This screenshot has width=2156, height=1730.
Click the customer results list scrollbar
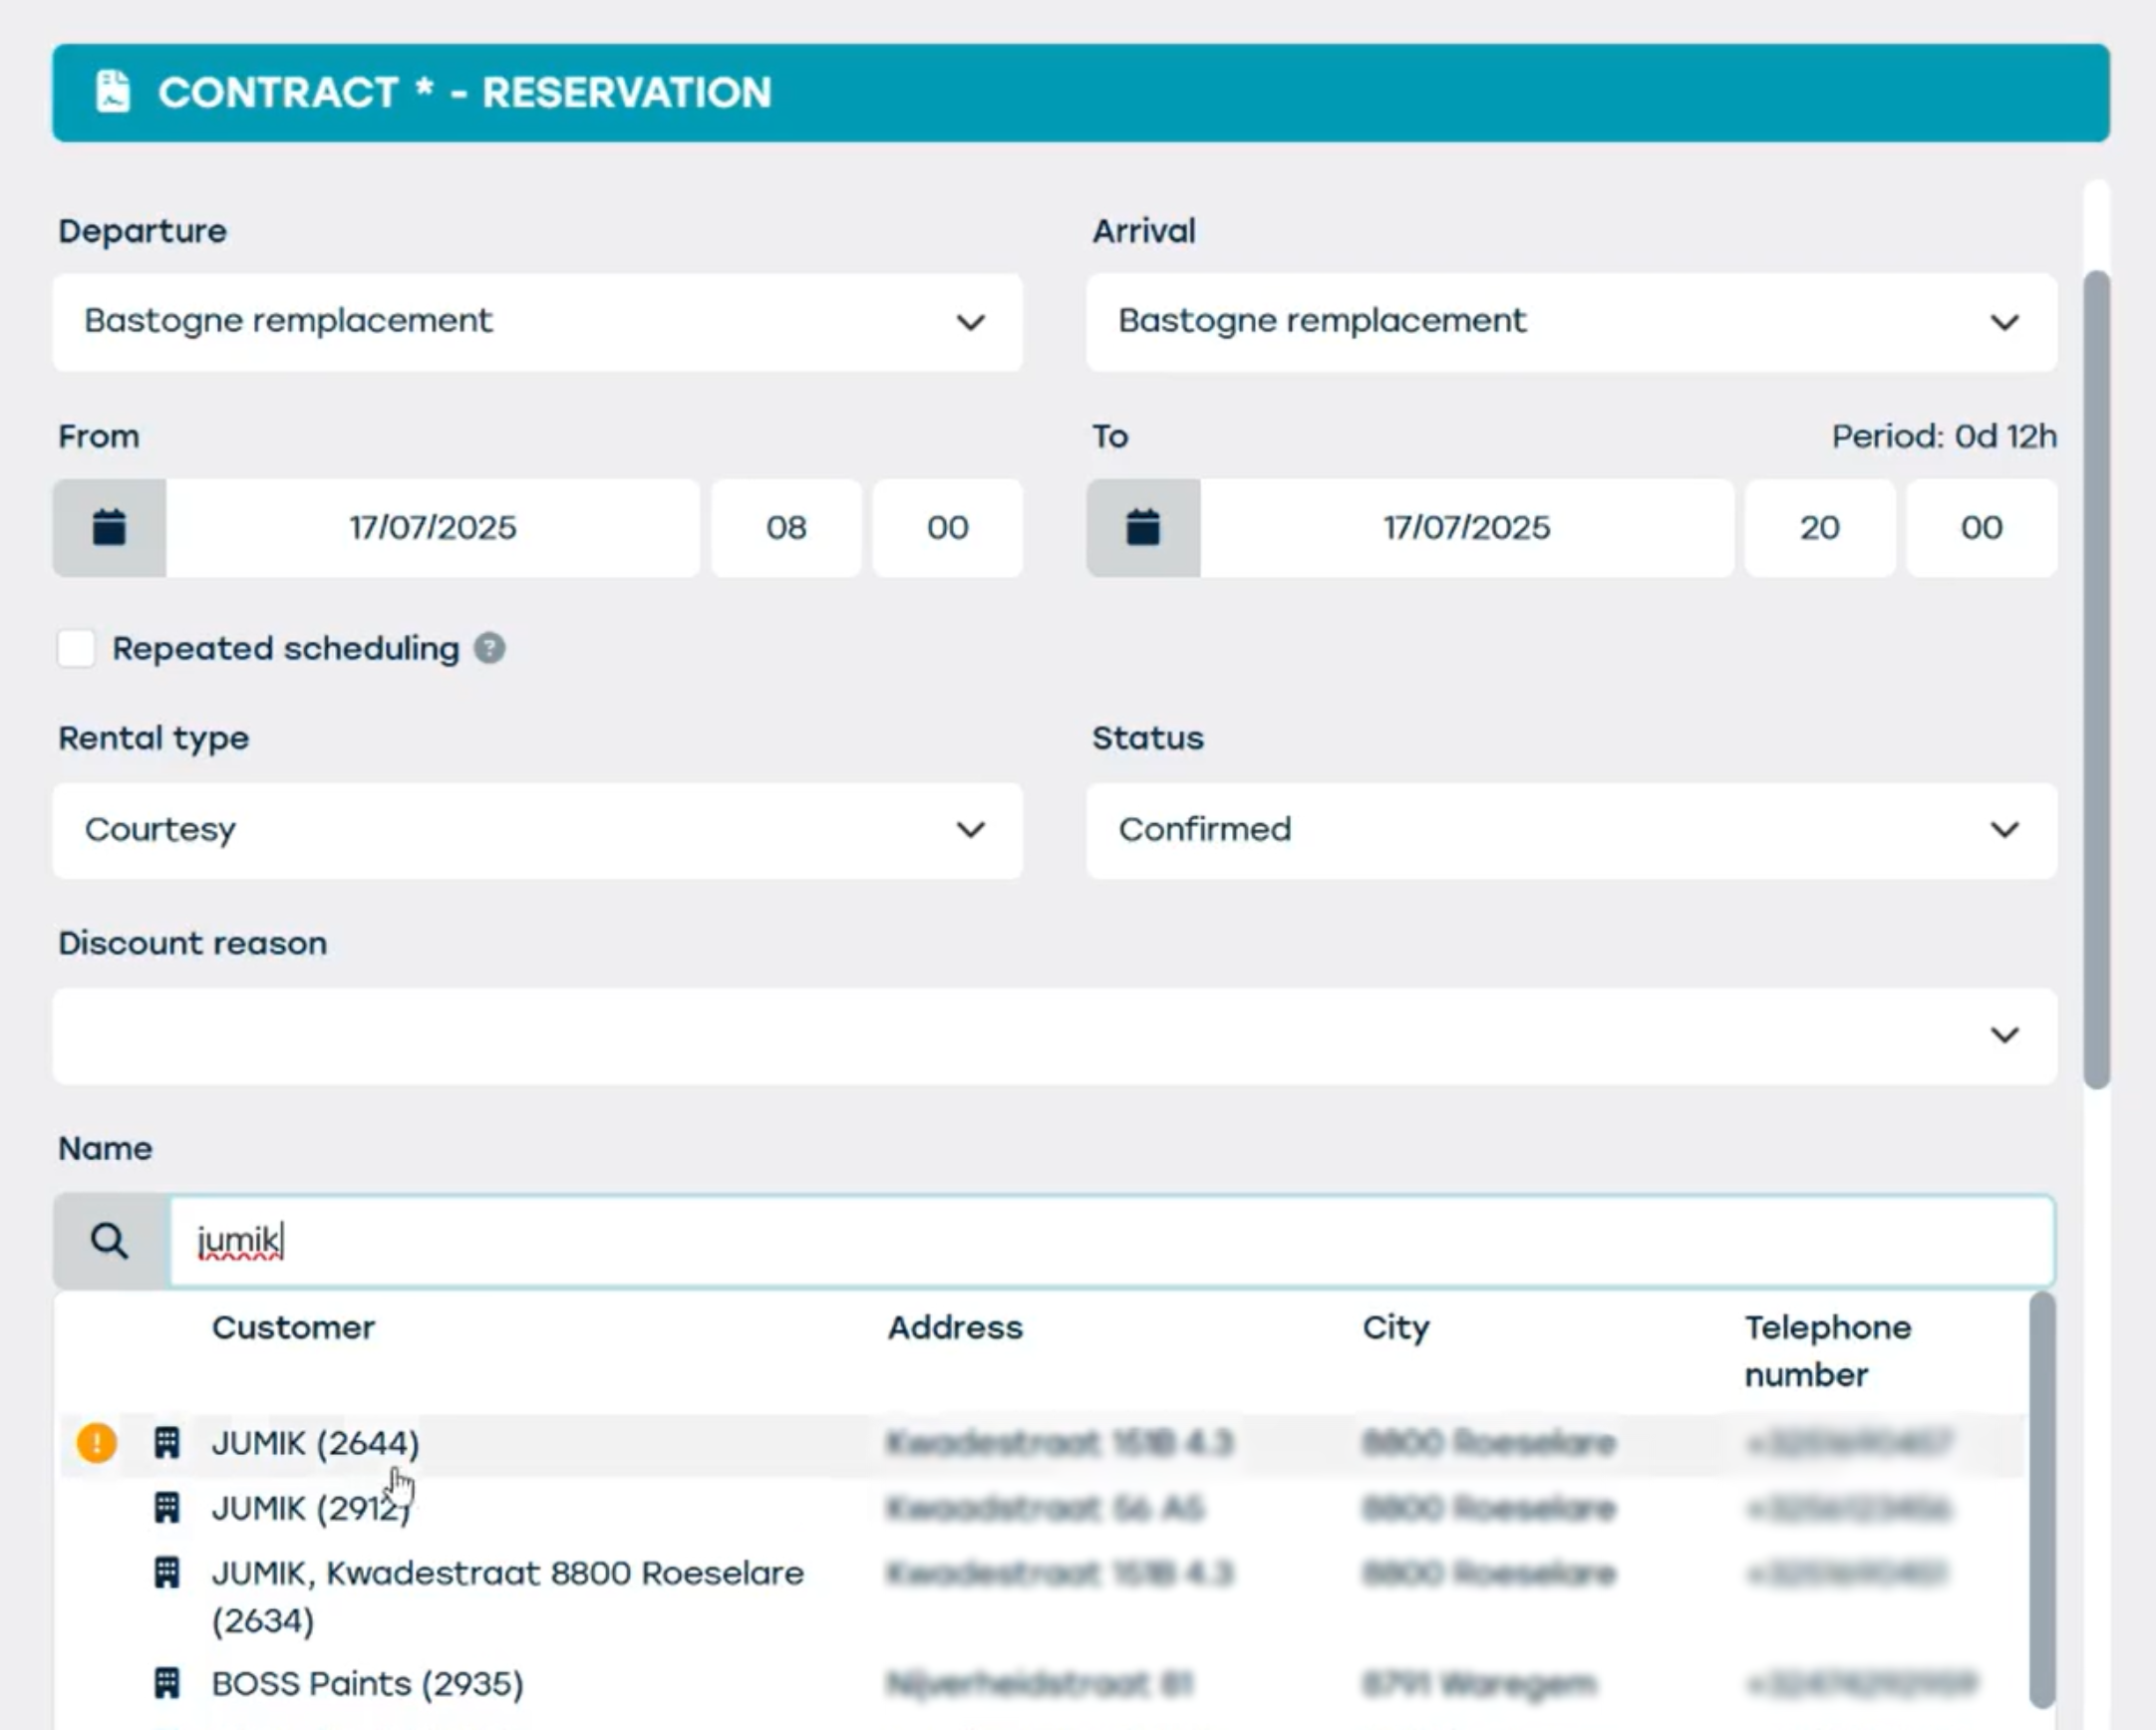click(x=2042, y=1500)
